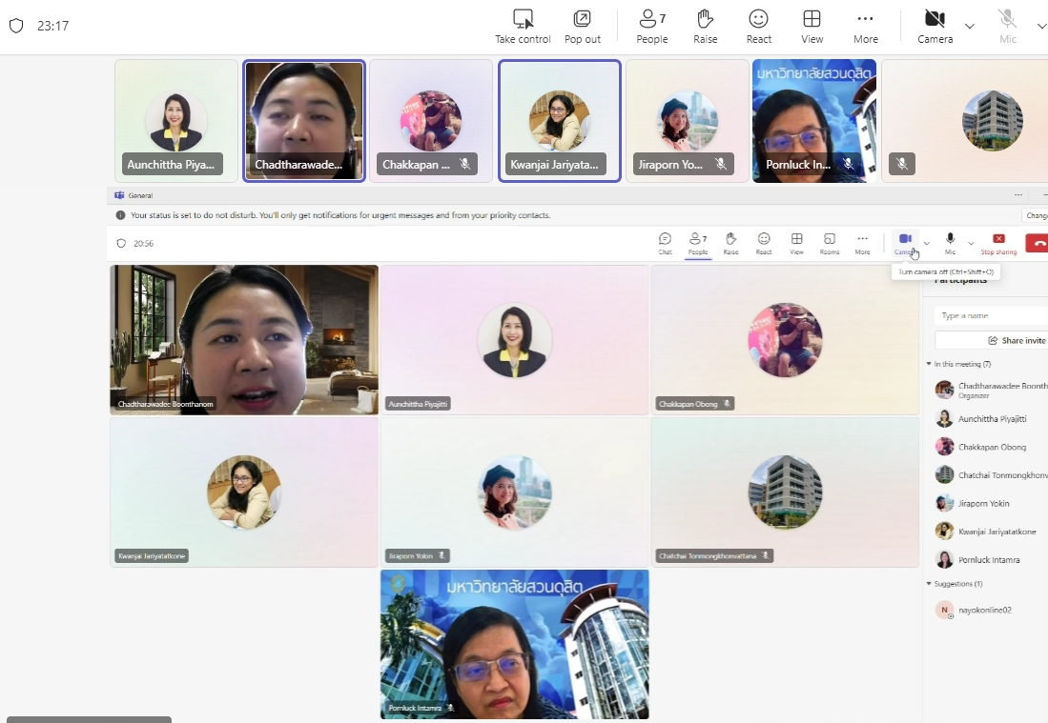This screenshot has width=1048, height=723.
Task: Turn camera off in the shared meeting toolbar
Action: click(905, 244)
